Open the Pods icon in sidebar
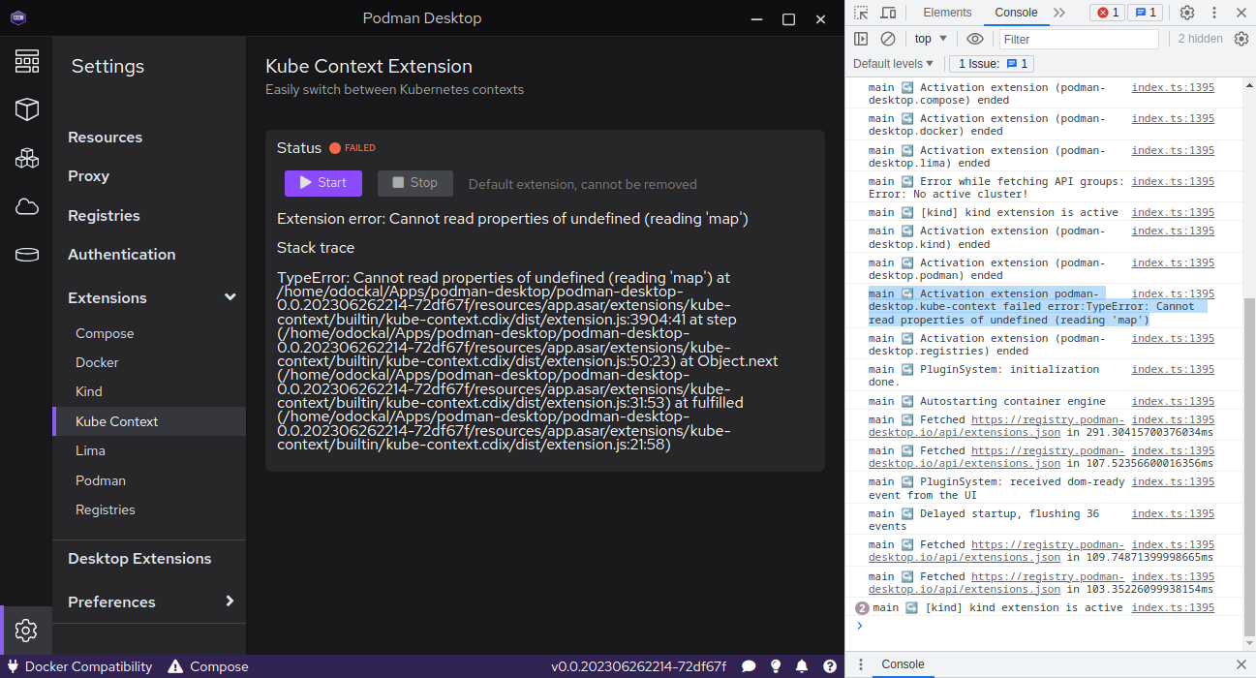Image resolution: width=1256 pixels, height=678 pixels. 27,158
